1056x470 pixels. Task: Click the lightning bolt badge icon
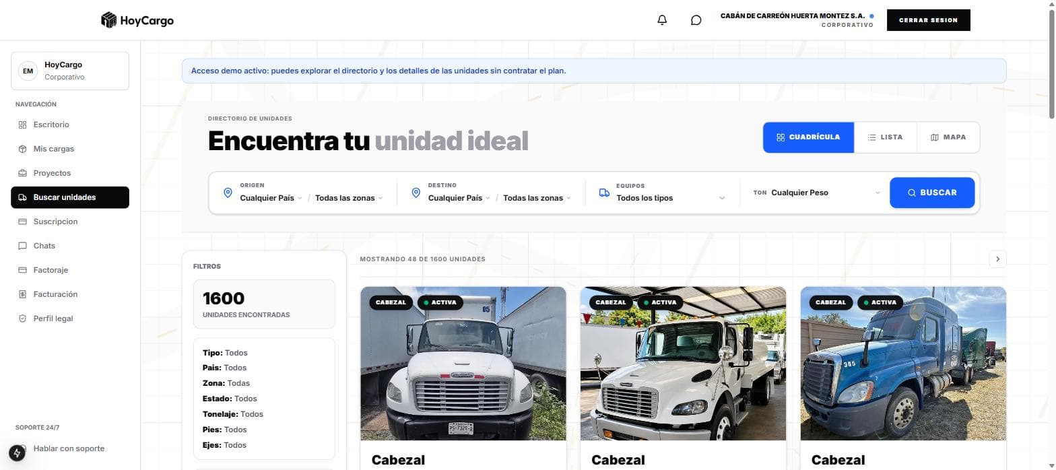click(x=17, y=453)
